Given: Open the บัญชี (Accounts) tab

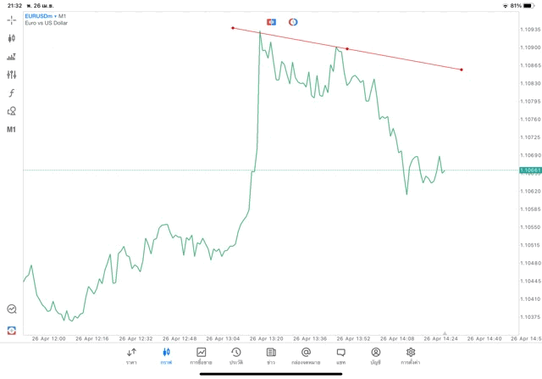Looking at the screenshot, I should coord(375,356).
